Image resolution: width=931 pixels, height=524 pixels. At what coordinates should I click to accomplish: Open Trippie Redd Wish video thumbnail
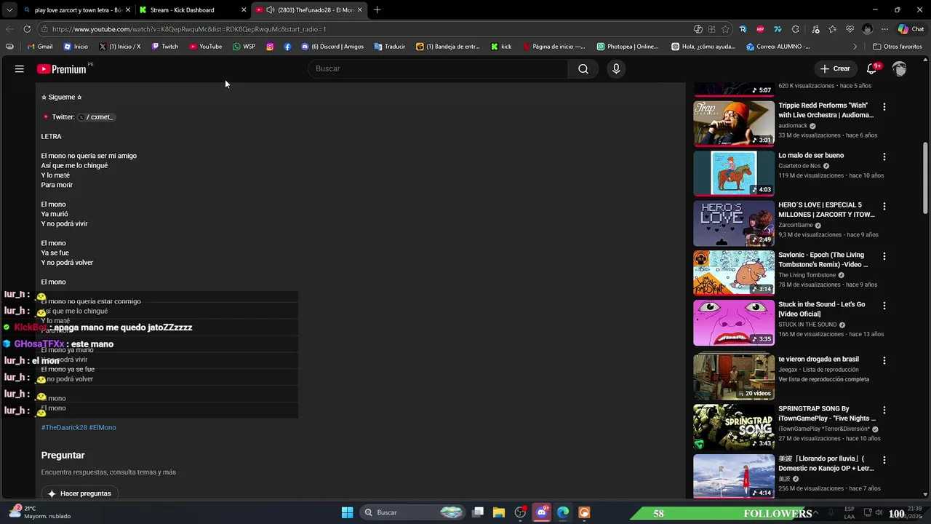[734, 124]
